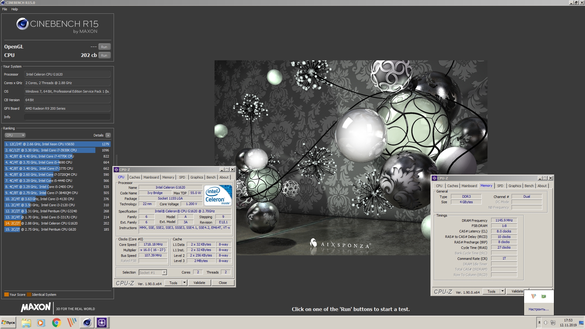
Task: Open Google Chrome from the taskbar
Action: click(x=56, y=323)
